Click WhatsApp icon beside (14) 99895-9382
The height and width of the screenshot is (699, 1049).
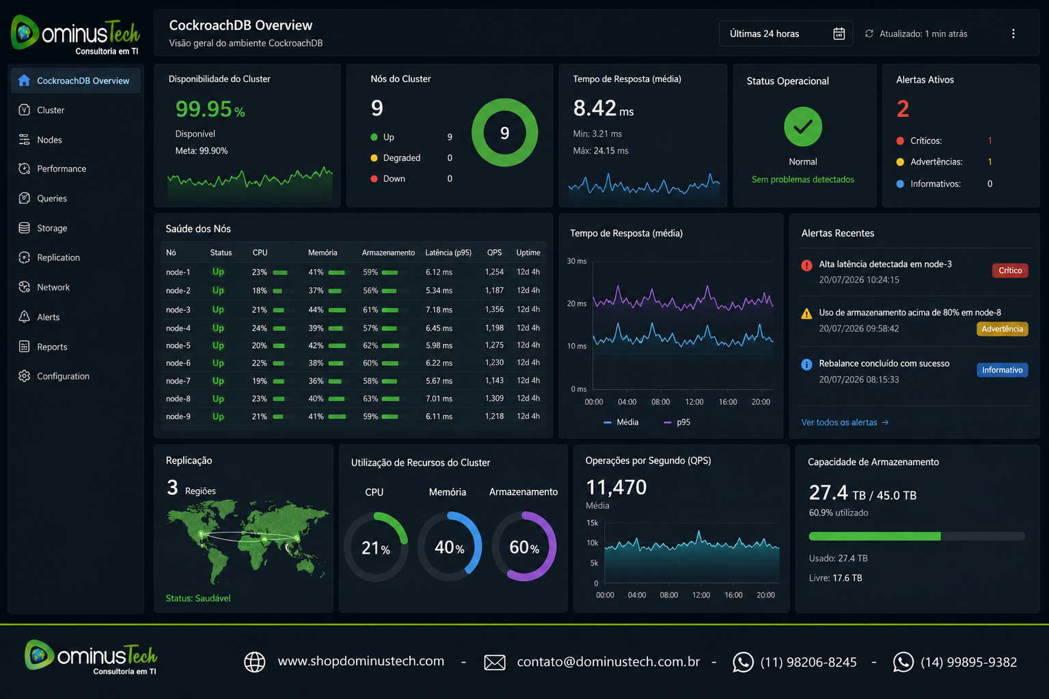903,662
